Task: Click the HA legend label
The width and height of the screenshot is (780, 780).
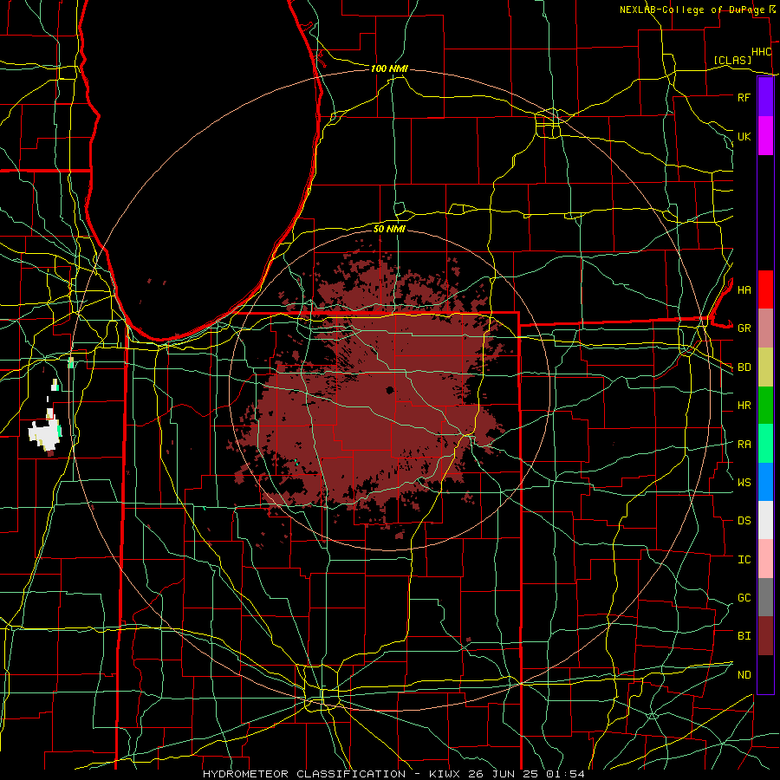Action: 744,290
